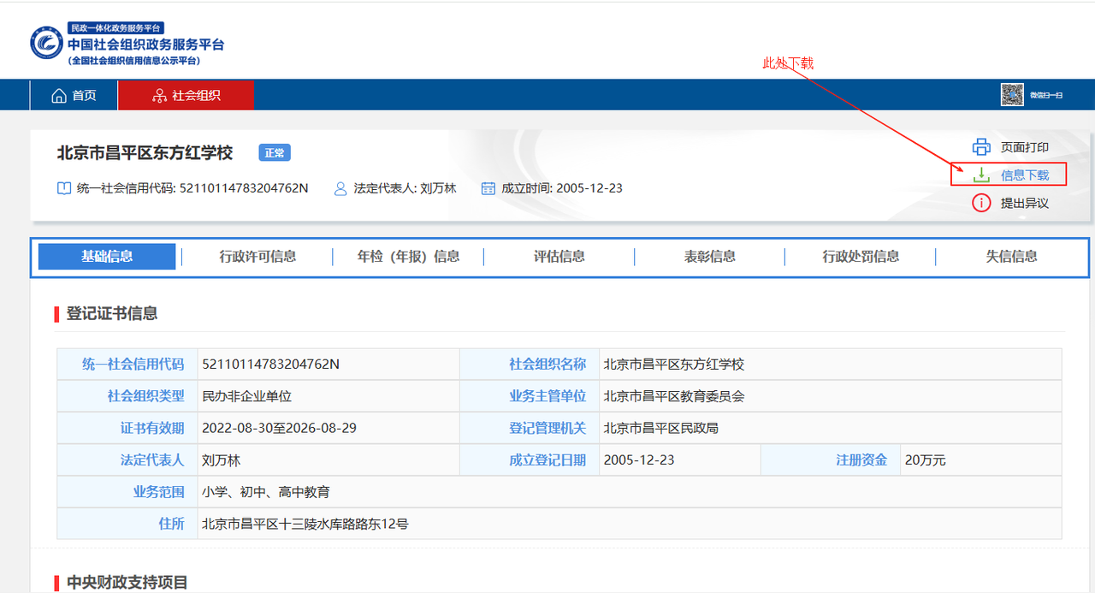Click the platform logo emblem

tap(47, 43)
